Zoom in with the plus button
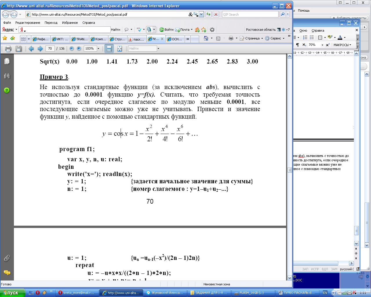Screen dimensions: 371x297 tap(79, 49)
